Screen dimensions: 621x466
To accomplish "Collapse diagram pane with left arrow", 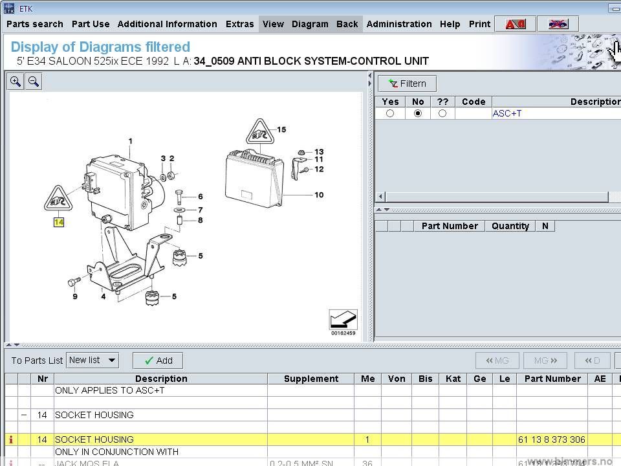I will 370,75.
